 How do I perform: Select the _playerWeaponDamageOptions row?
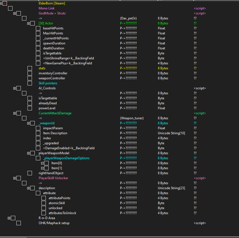[x=66, y=158]
